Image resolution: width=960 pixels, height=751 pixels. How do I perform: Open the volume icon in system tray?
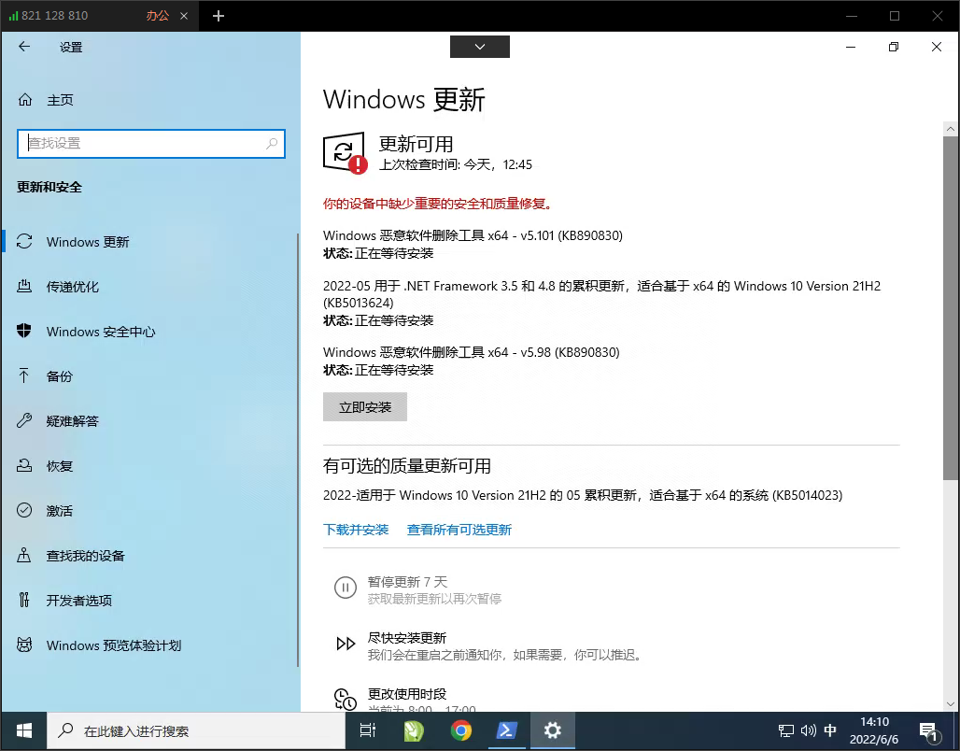point(808,730)
